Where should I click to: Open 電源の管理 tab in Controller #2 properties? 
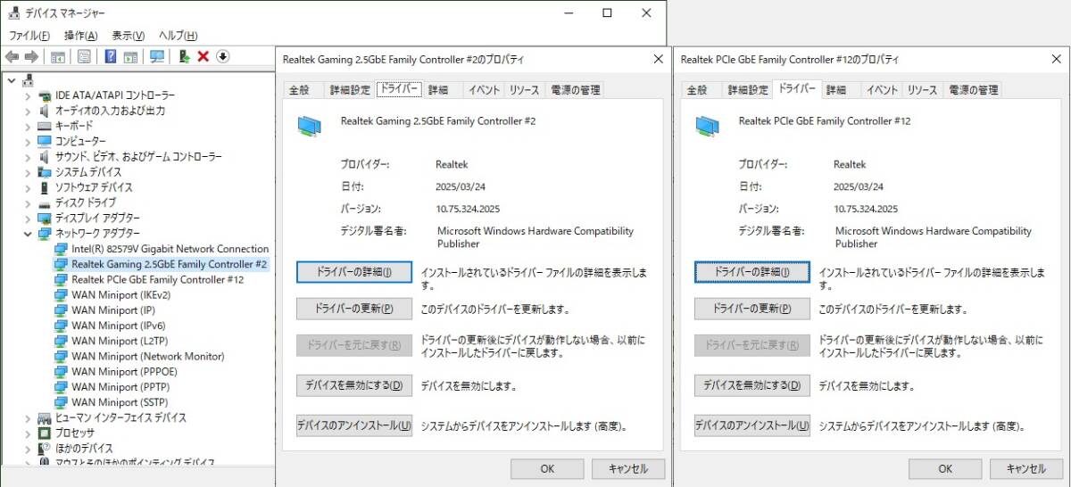(574, 90)
